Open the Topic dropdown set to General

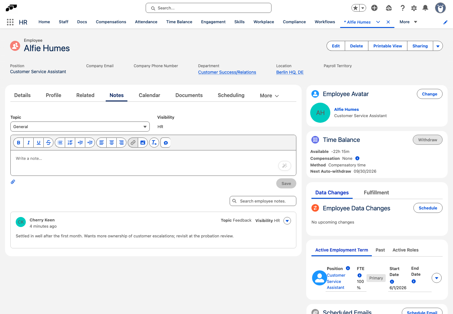(x=80, y=127)
